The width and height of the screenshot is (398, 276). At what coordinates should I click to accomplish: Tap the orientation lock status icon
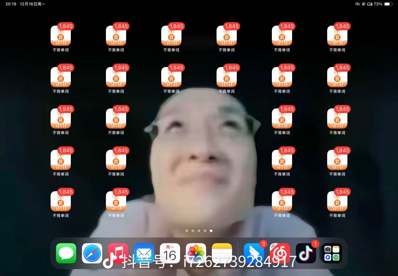pos(364,4)
